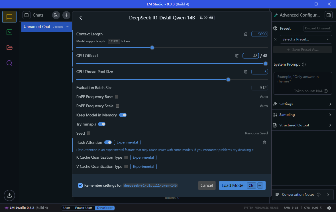Click the System Prompt text area
Screen dimensions: 336x212
(x=303, y=83)
